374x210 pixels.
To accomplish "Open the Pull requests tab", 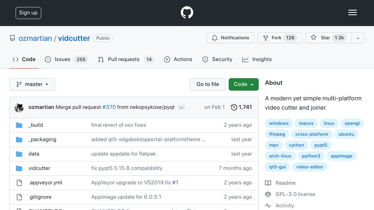I will point(126,59).
